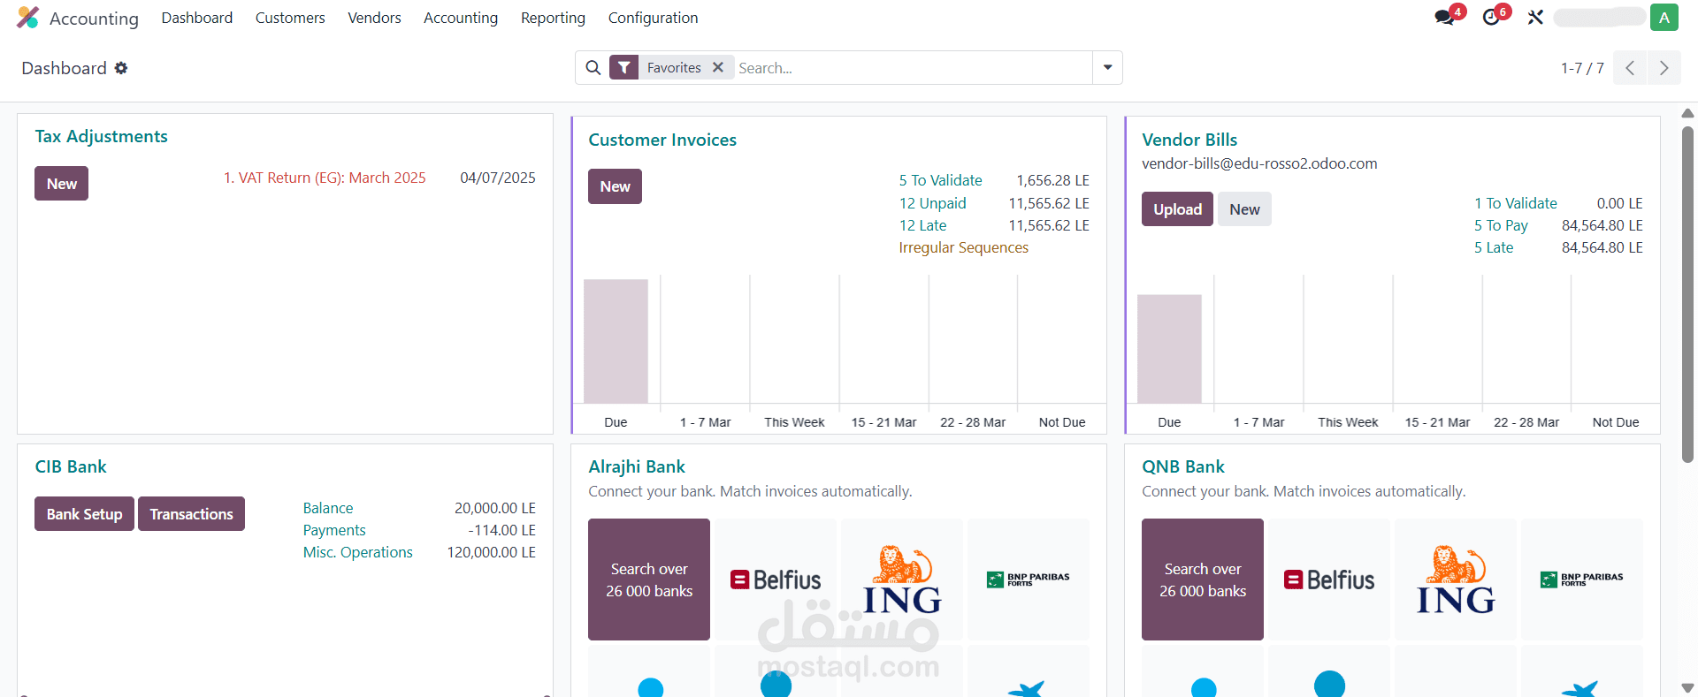Open CIB Bank Payments link
Viewport: 1698px width, 697px height.
pos(334,530)
